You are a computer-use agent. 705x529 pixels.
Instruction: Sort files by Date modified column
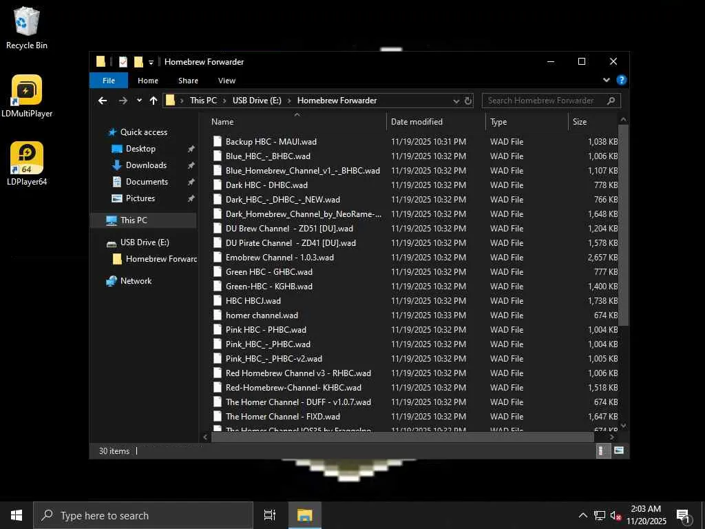436,121
